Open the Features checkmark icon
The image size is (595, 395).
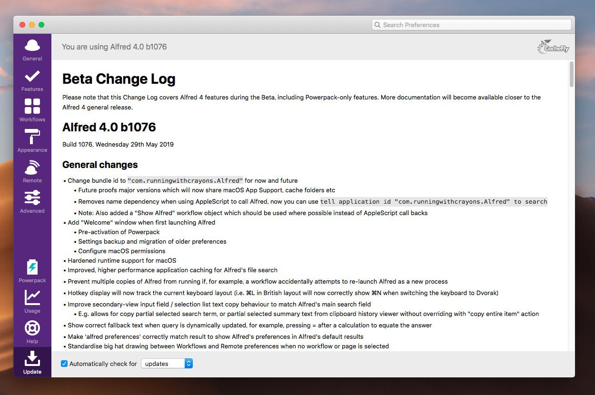point(32,76)
